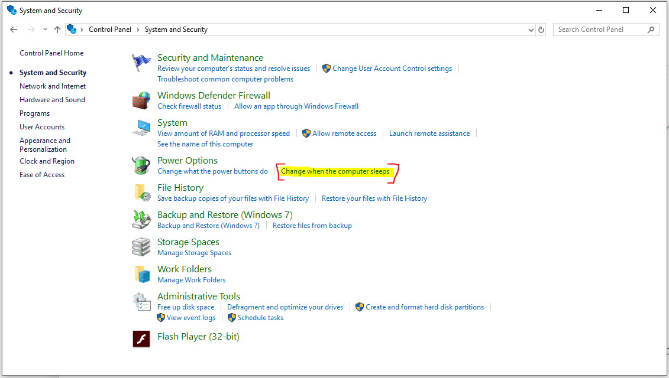Viewport: 669px width, 378px height.
Task: Click Allow remote access link
Action: (x=344, y=133)
